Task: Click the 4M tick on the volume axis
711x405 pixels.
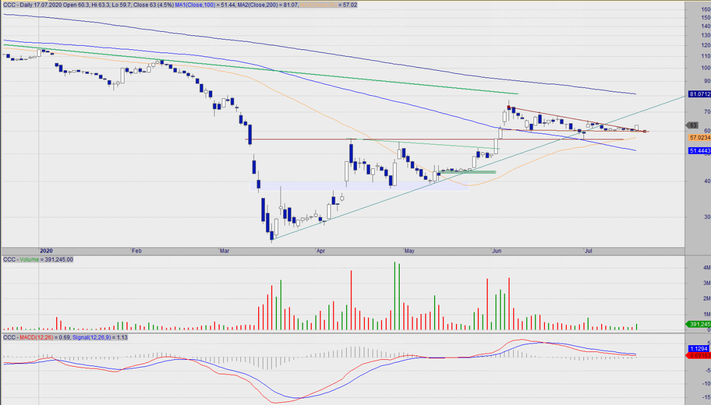Action: pos(707,267)
